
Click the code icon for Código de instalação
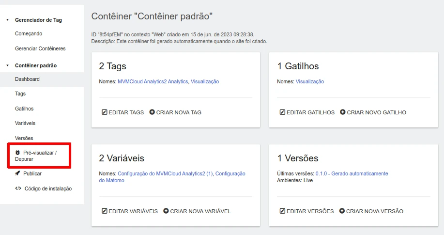tap(18, 188)
